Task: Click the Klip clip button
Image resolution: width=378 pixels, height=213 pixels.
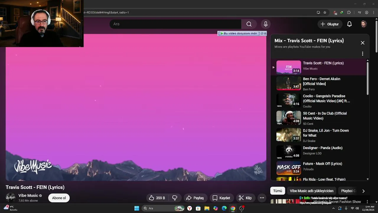Action: click(x=245, y=198)
